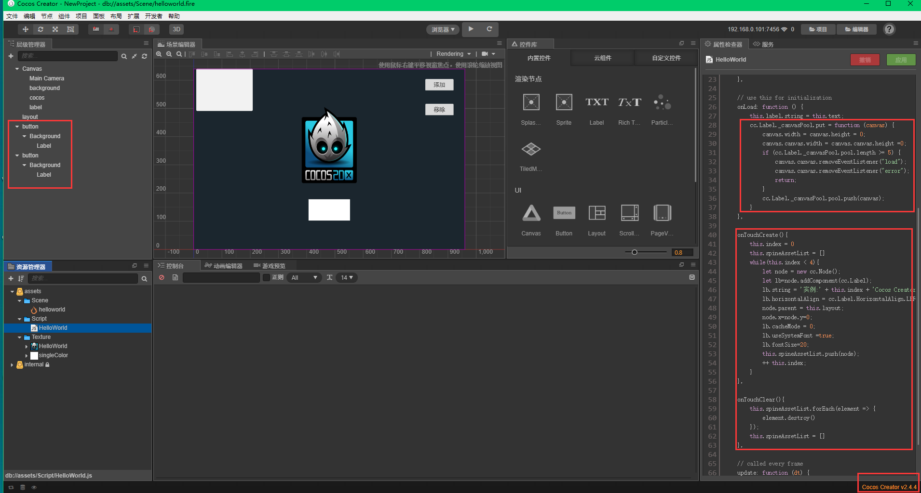Expand the singleColor texture asset
921x493 pixels.
click(27, 356)
